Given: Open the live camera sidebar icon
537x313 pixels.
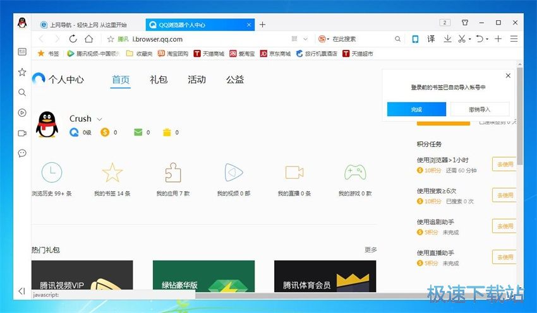Looking at the screenshot, I should point(22,133).
